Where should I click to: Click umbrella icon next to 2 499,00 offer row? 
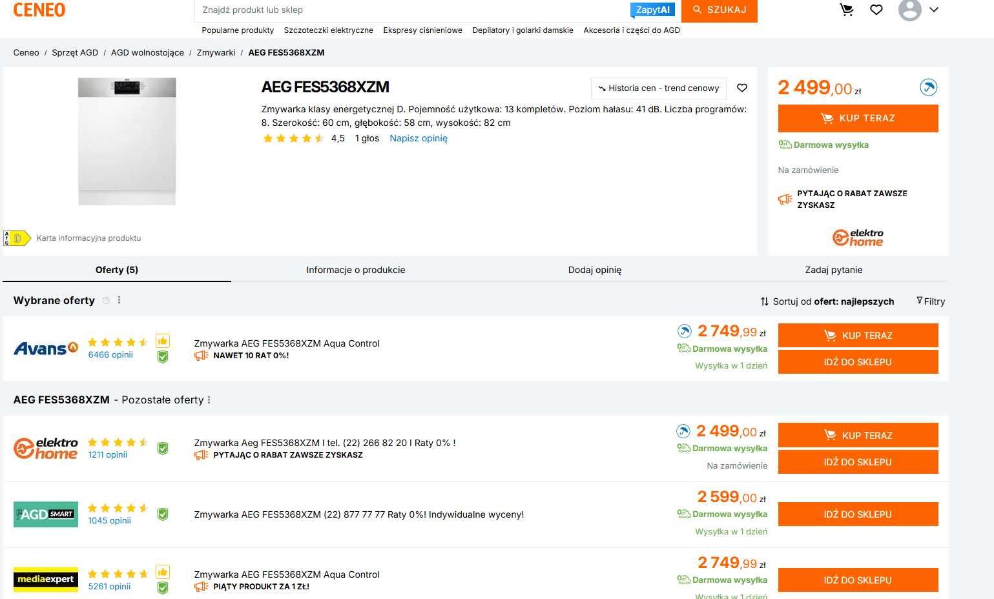click(683, 431)
